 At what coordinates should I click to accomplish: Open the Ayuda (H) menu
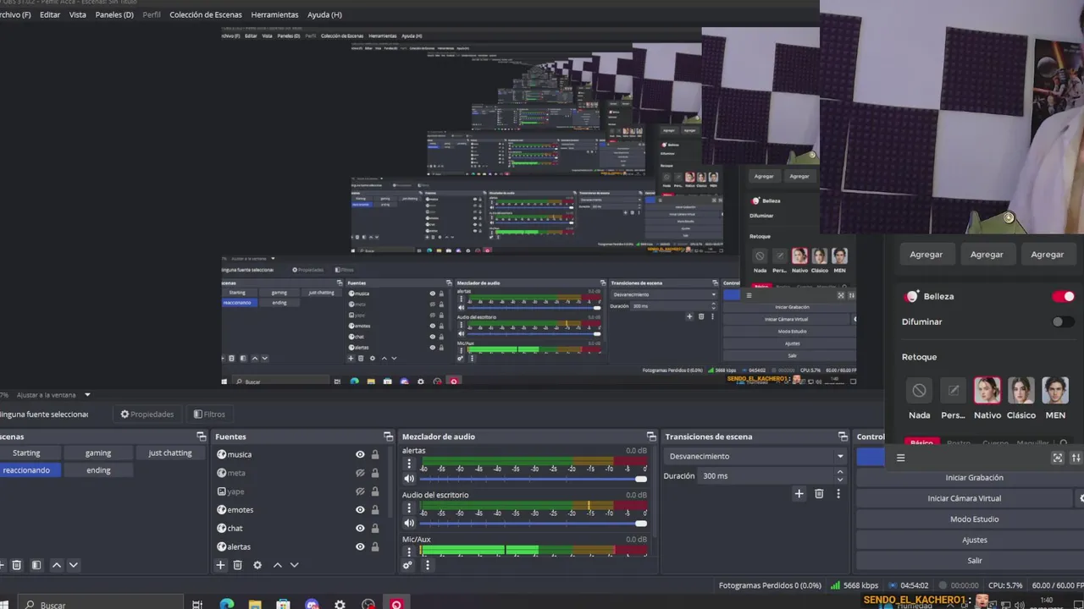[324, 14]
